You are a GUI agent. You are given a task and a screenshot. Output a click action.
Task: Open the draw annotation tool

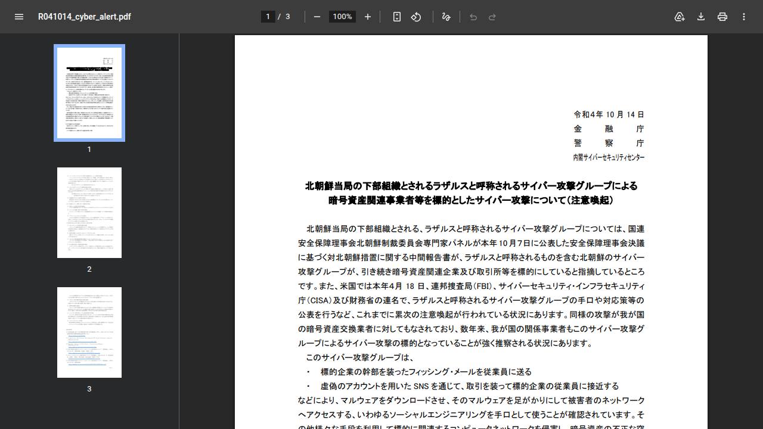tap(446, 17)
